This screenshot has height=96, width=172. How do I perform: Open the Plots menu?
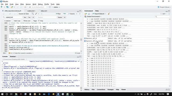[22, 4]
